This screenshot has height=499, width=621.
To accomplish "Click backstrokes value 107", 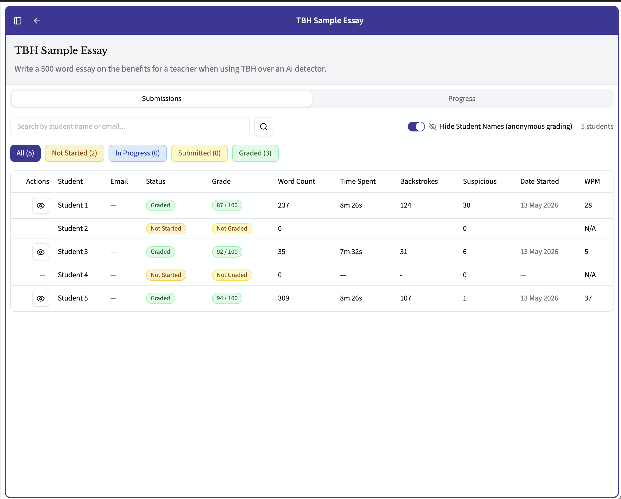I will [405, 298].
